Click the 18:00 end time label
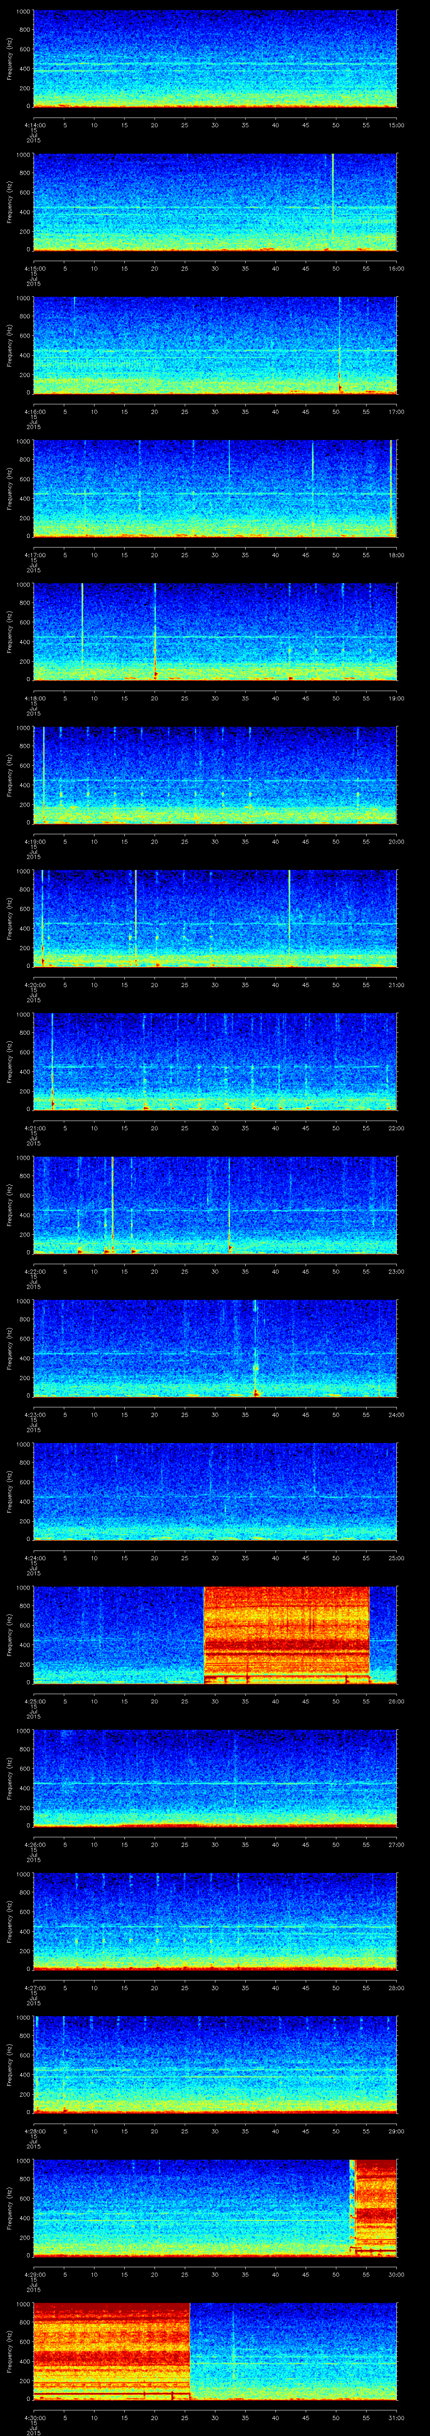The width and height of the screenshot is (430, 2436). coord(397,555)
